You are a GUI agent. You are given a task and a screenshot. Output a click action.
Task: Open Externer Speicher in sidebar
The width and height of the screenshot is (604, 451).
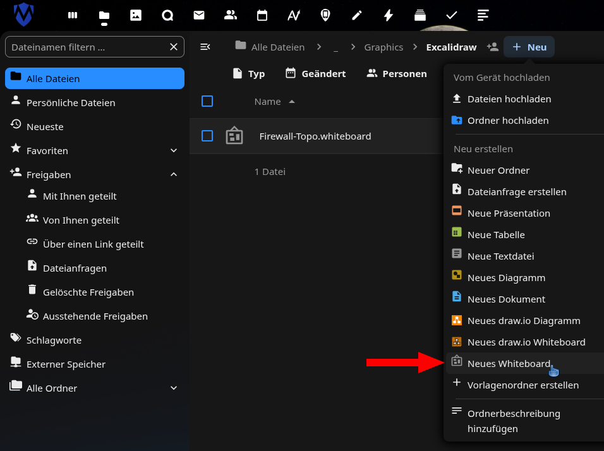(95, 364)
